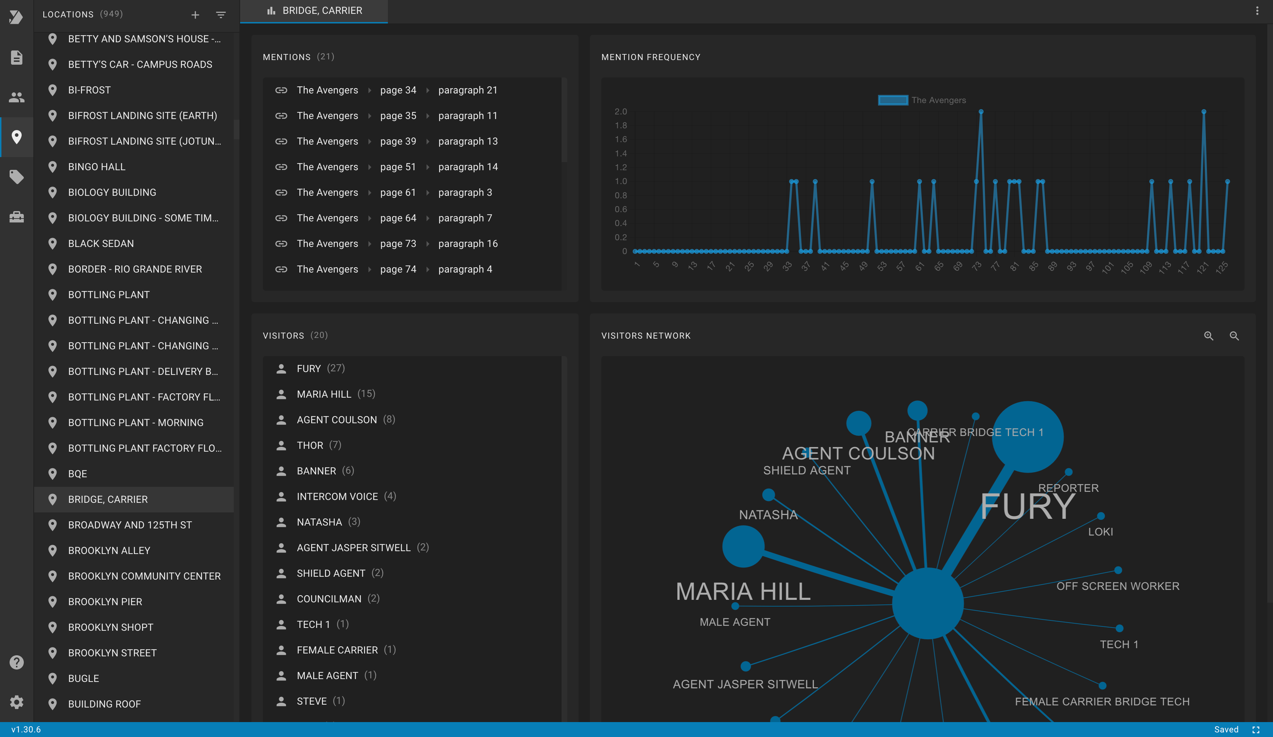Click link icon for page 64 mention
Viewport: 1273px width, 737px height.
(281, 218)
